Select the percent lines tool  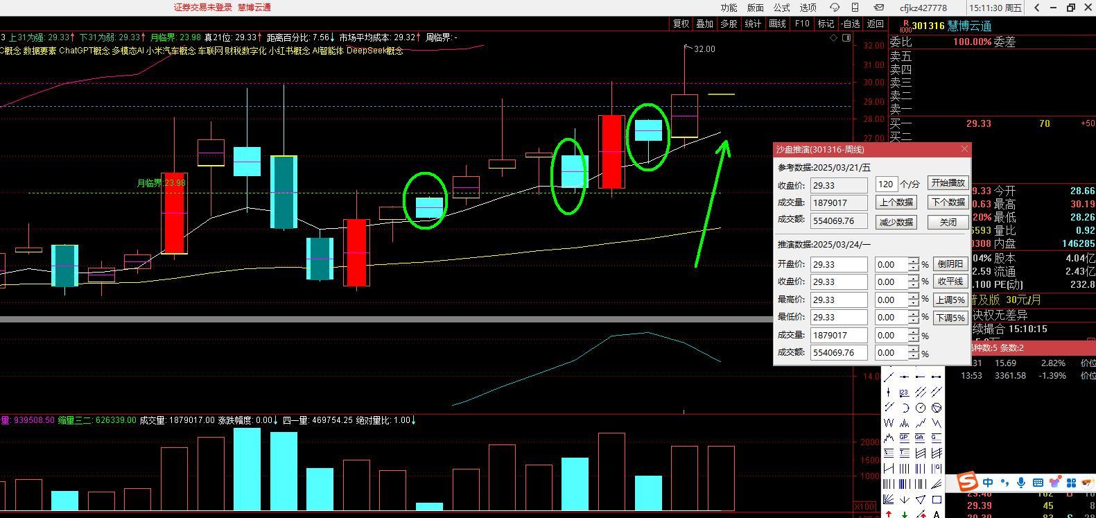coord(889,453)
